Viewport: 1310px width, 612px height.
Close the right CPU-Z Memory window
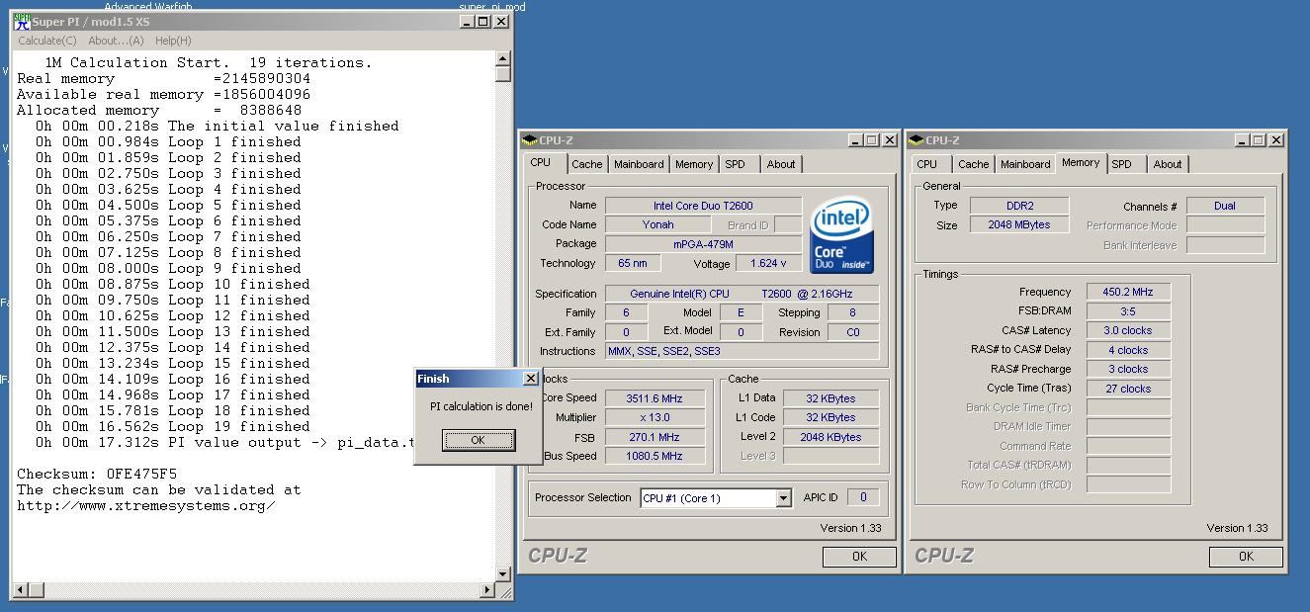click(1276, 140)
